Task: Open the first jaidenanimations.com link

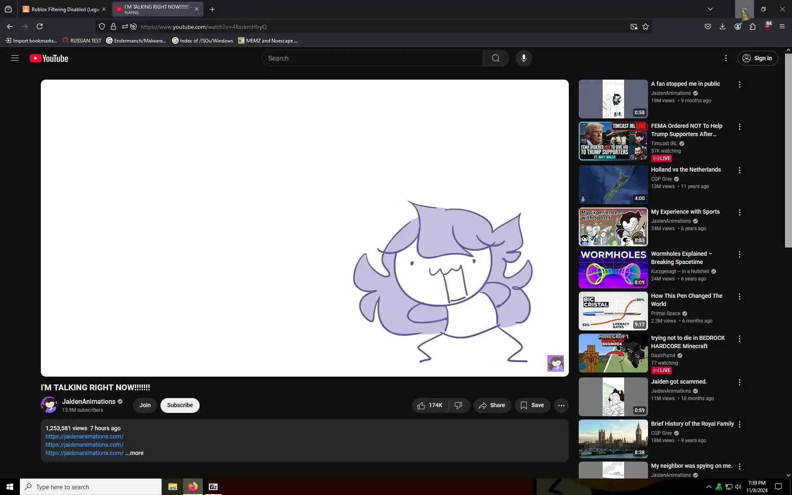Action: coord(84,436)
